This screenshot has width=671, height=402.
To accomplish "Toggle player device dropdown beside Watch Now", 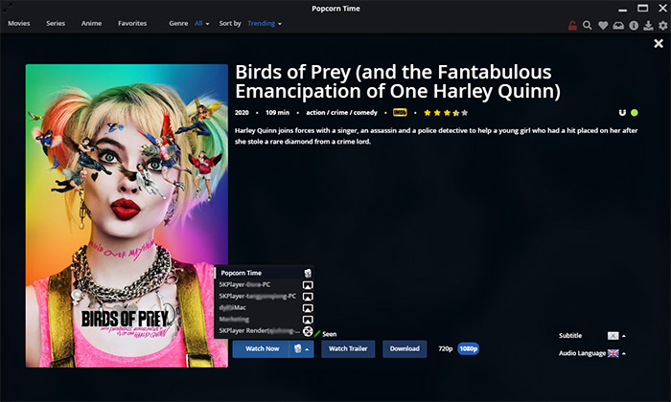I will coord(302,349).
